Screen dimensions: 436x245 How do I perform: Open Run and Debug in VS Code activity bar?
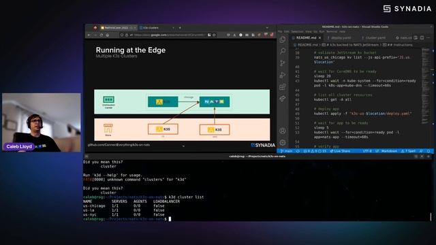(x=283, y=75)
